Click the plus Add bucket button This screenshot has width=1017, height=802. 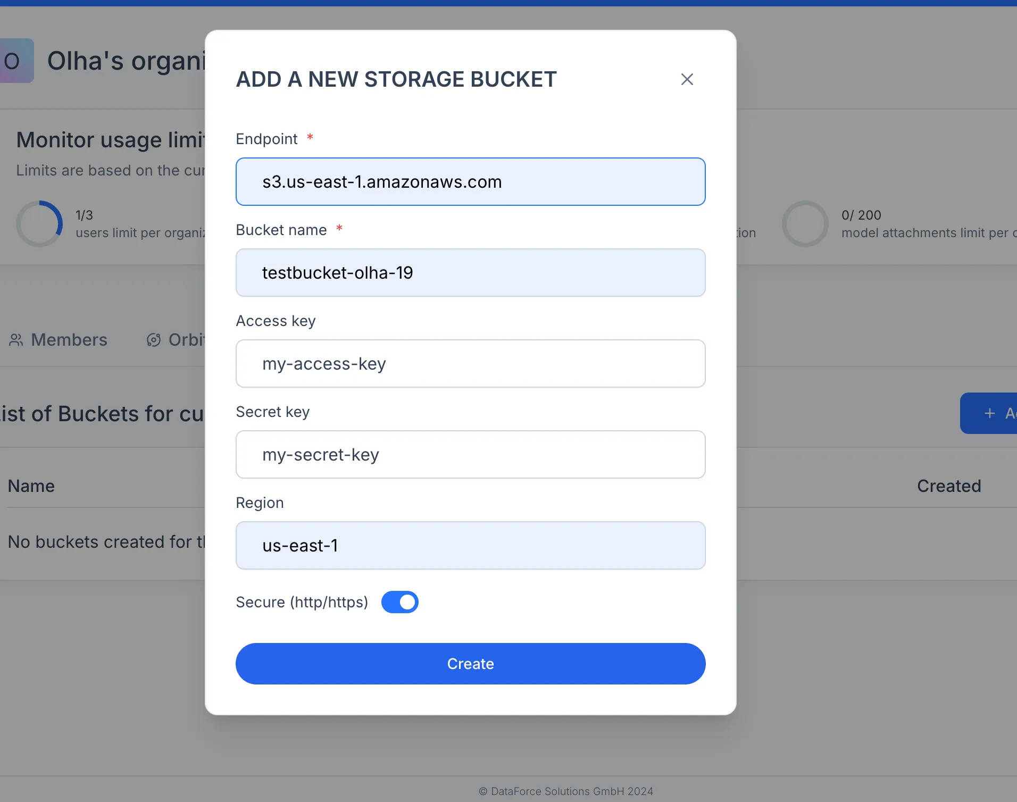989,413
